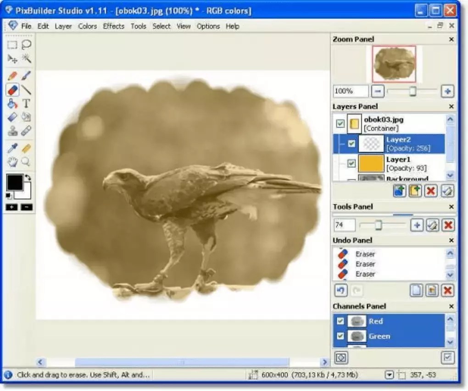Pick the Eyedropper color tool

point(13,149)
